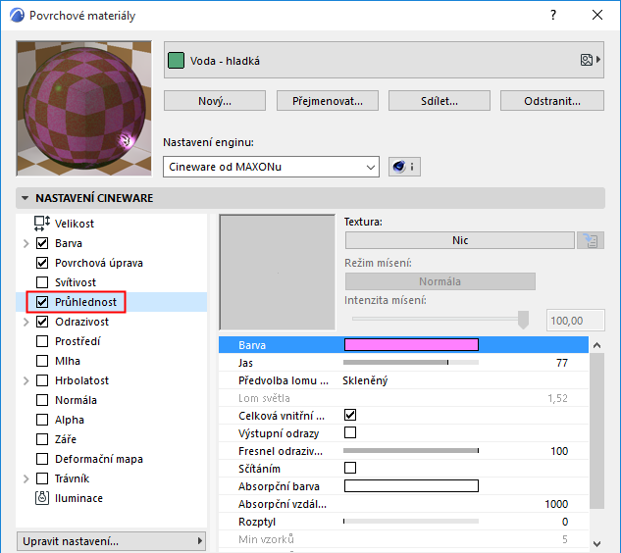
Task: Click the Min vzorků row
Action: (x=403, y=539)
